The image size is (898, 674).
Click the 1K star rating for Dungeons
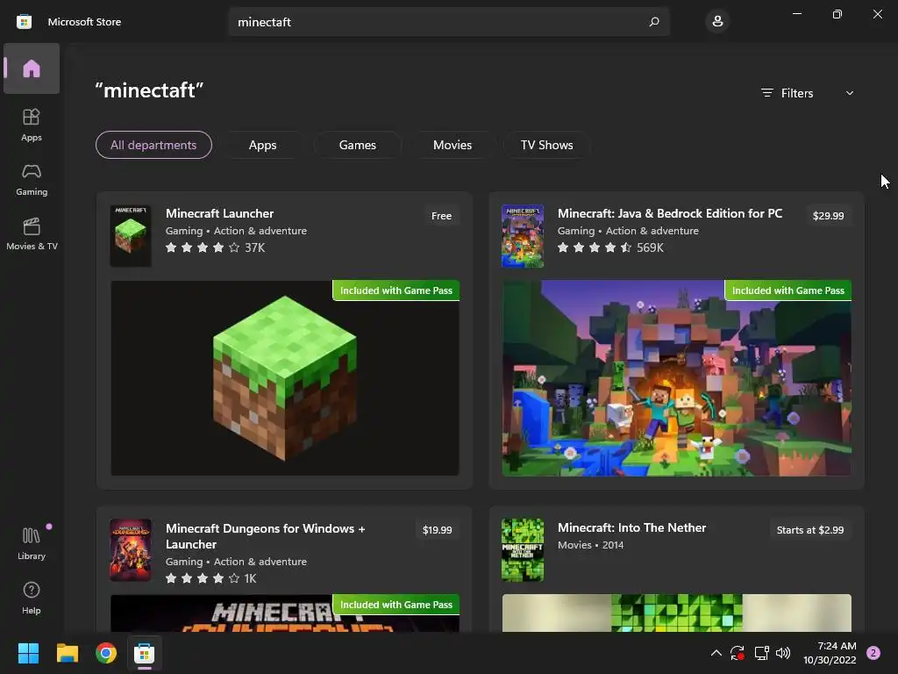coord(210,578)
